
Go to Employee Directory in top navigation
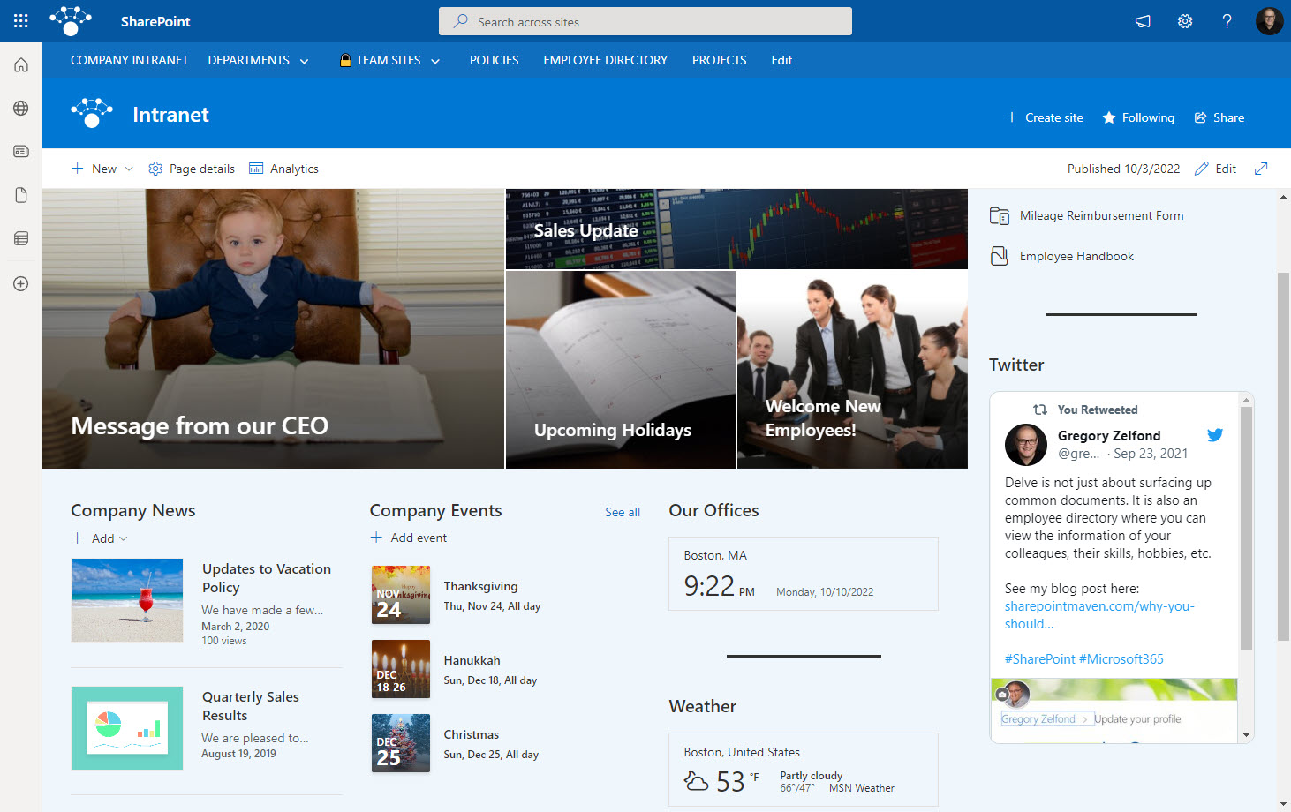click(605, 60)
